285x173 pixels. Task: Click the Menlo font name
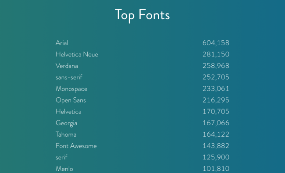pyautogui.click(x=64, y=169)
